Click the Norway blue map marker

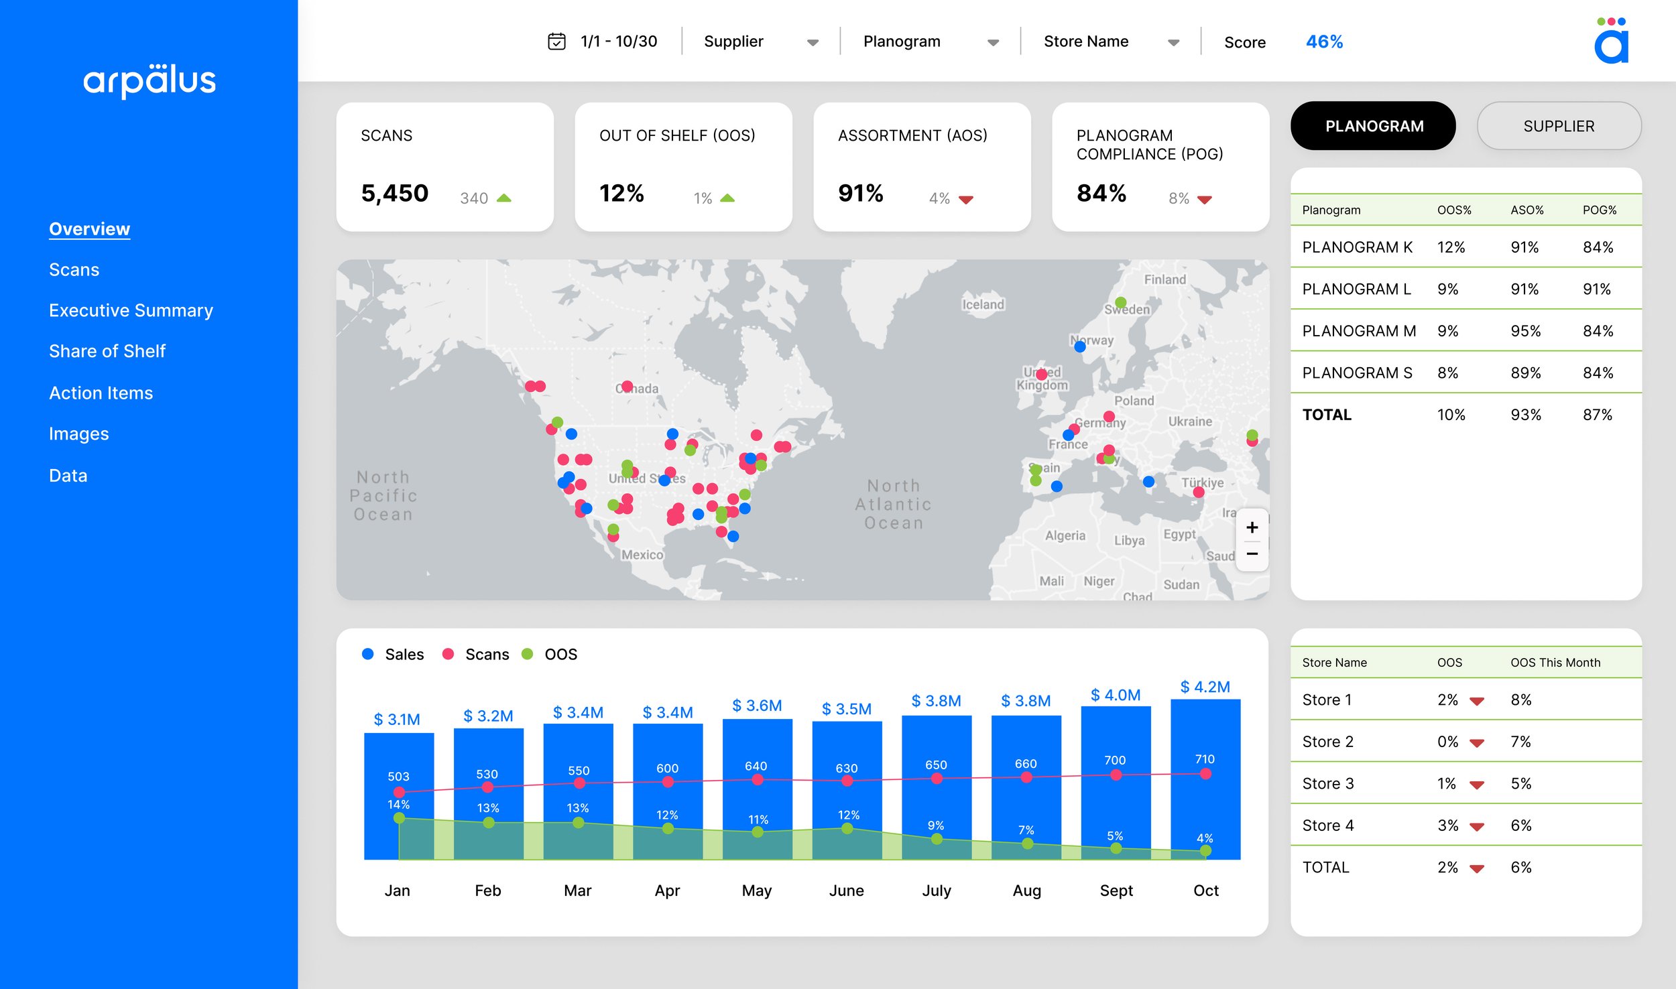[1079, 346]
